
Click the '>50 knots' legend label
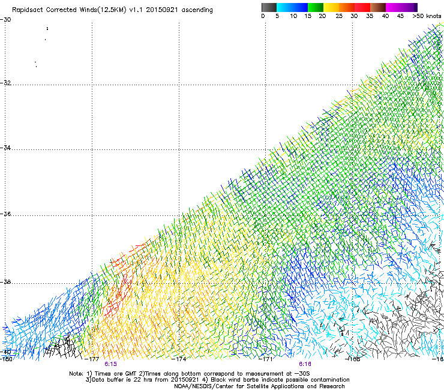[427, 16]
